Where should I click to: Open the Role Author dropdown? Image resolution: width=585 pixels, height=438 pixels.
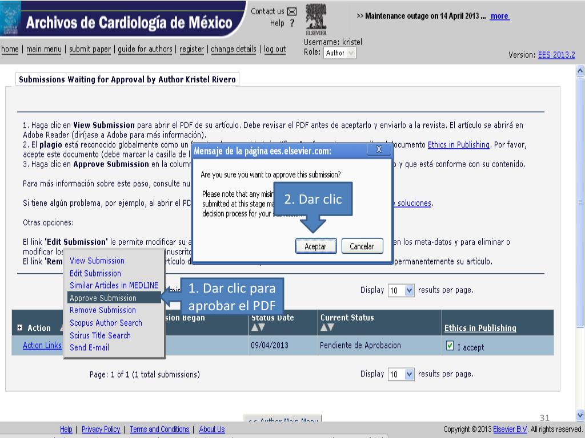tap(340, 53)
